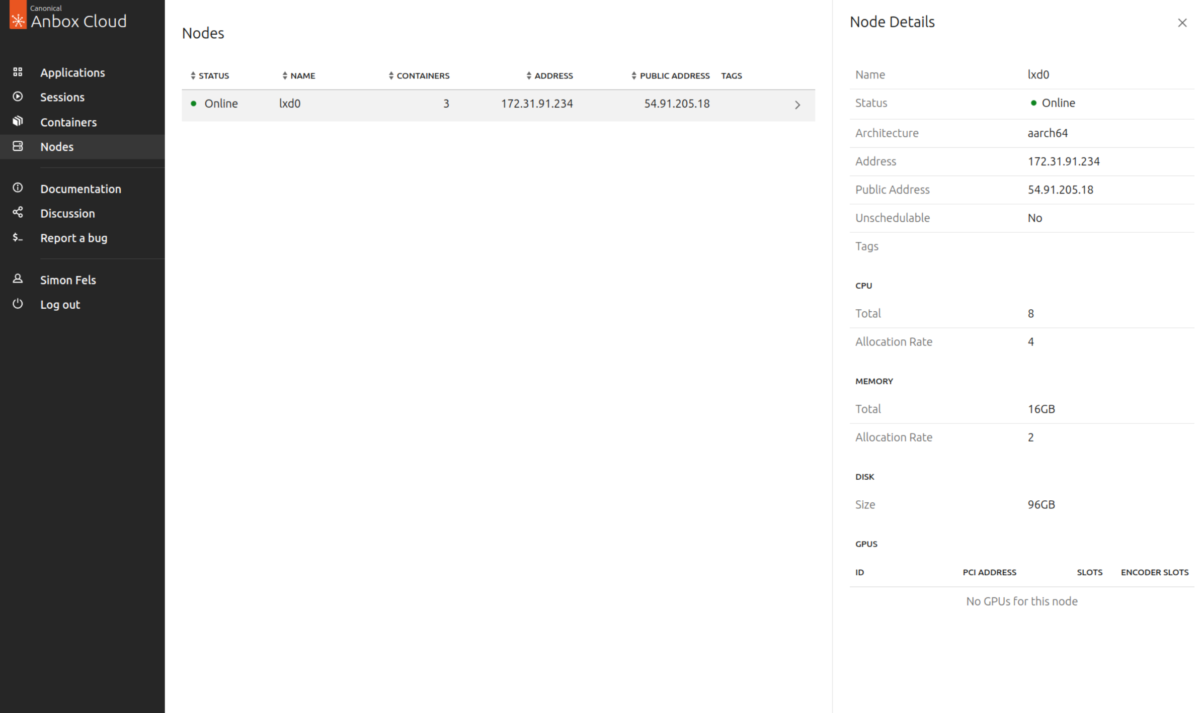1203x713 pixels.
Task: Expand details for node lxd0 via row chevron
Action: 797,105
